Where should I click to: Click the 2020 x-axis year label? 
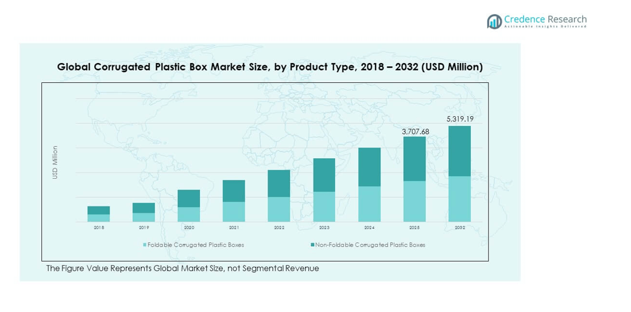click(x=189, y=227)
